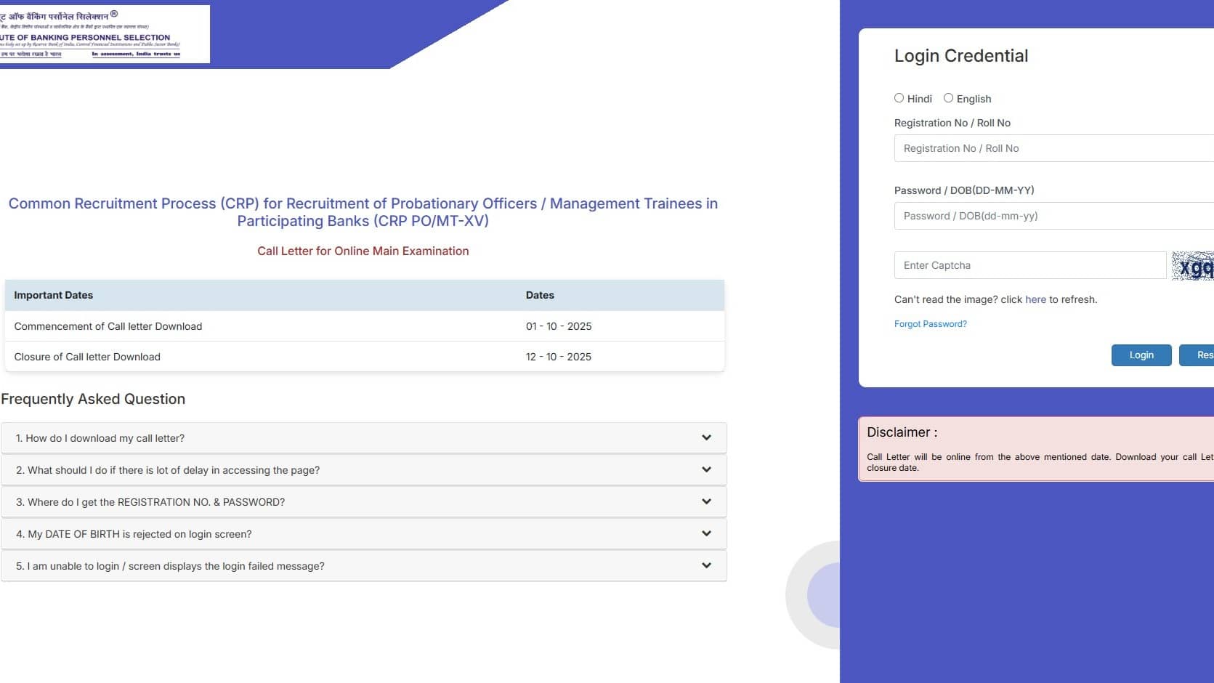The image size is (1214, 683).
Task: Select the English language radio button
Action: coord(948,97)
